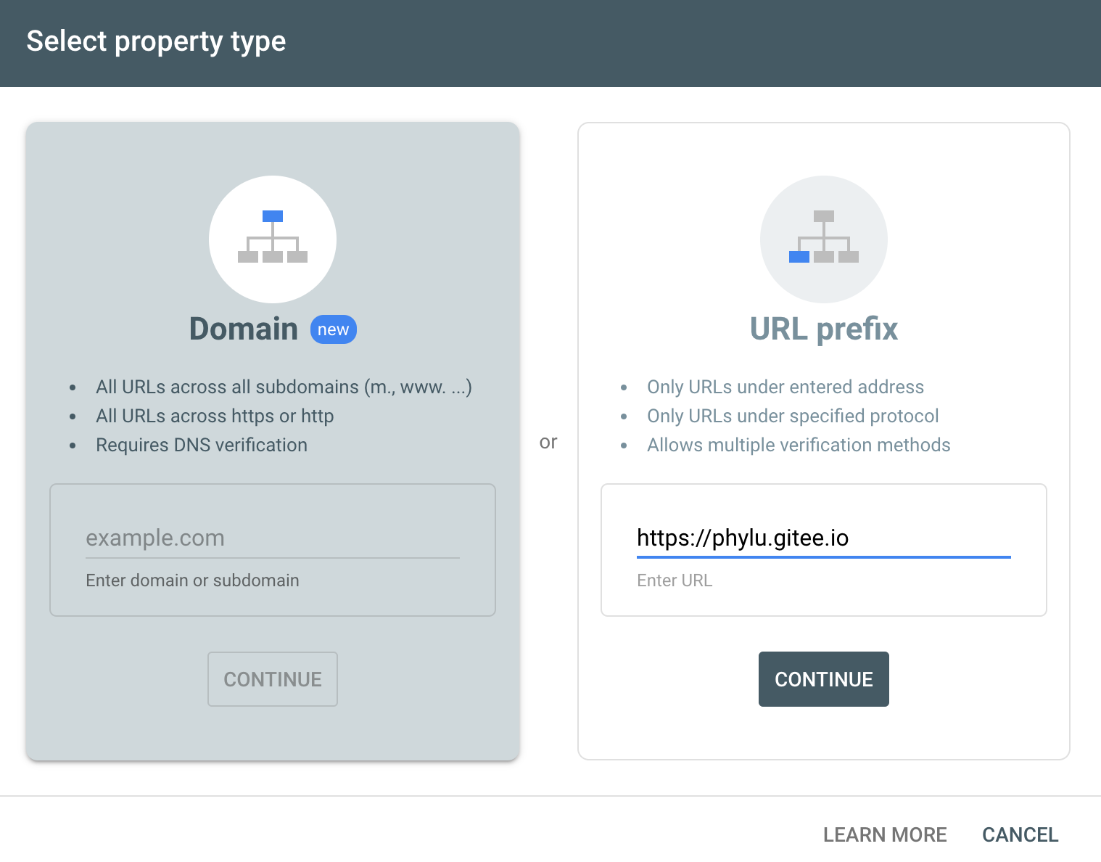Screen dimensions: 1101x862
Task: Click 'Allows multiple verification methods' text
Action: point(799,445)
